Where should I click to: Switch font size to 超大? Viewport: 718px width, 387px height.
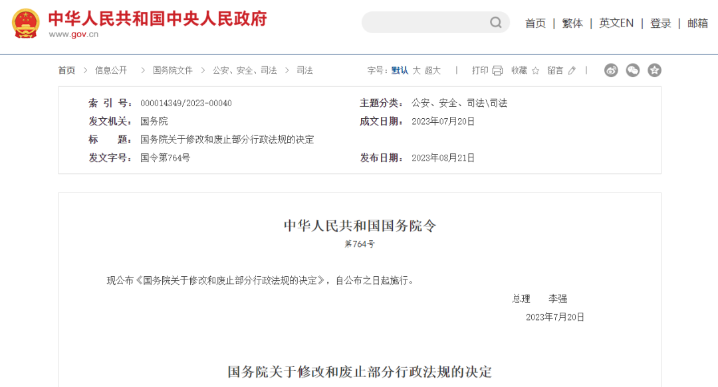[x=432, y=70]
